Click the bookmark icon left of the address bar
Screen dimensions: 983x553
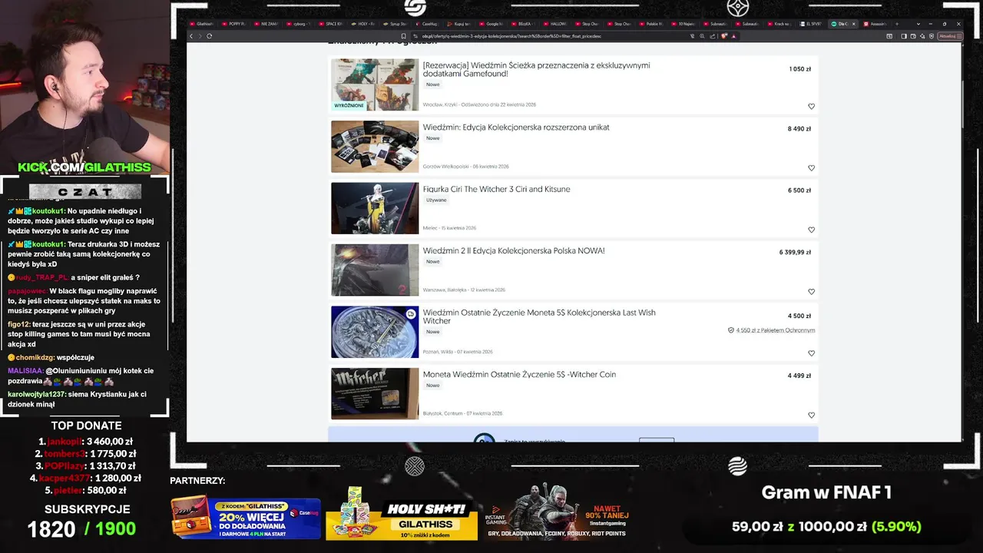[x=404, y=36]
